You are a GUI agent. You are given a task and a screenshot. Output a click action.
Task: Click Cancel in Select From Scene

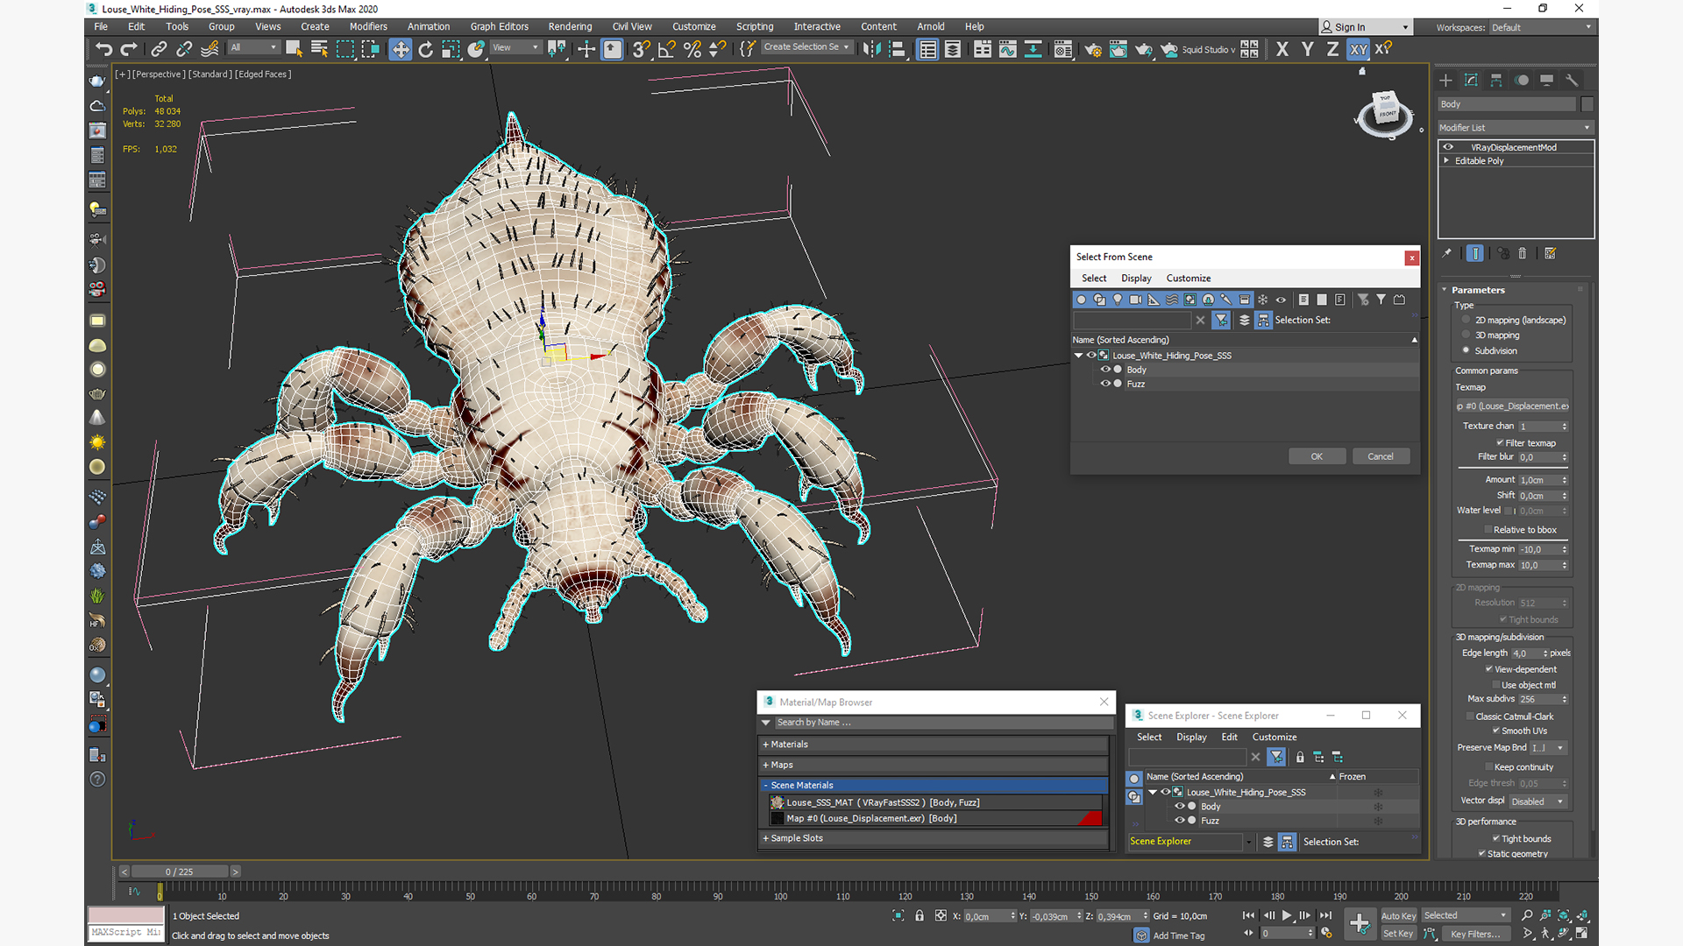(x=1381, y=456)
